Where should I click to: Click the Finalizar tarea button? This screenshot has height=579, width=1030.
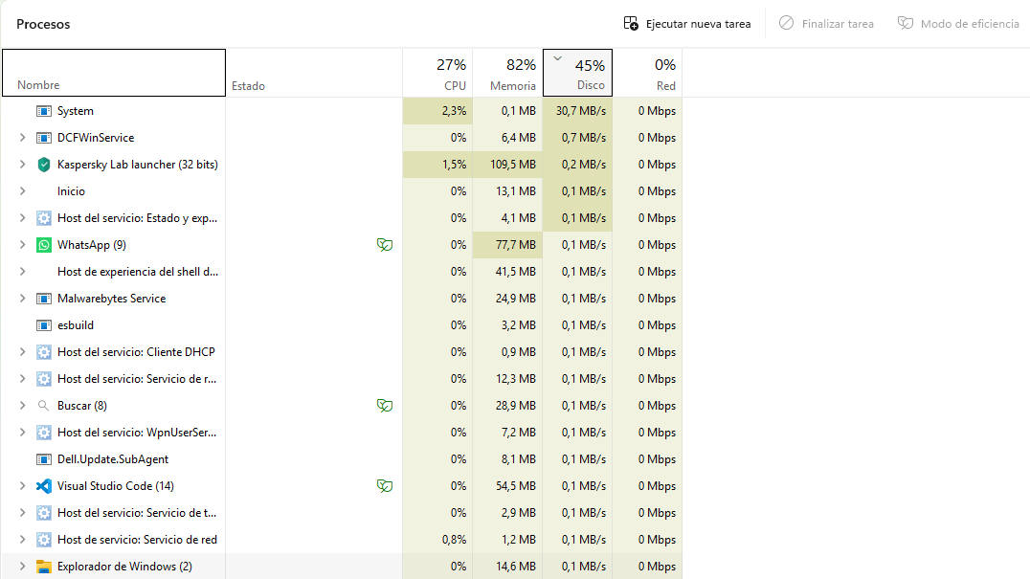[x=826, y=24]
